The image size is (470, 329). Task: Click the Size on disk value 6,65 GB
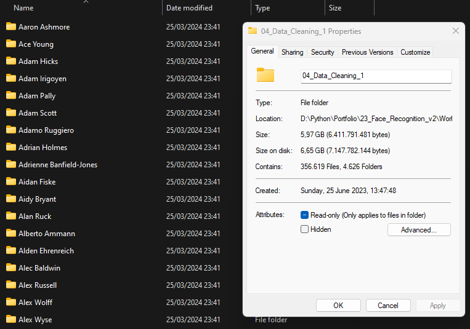[x=345, y=151]
